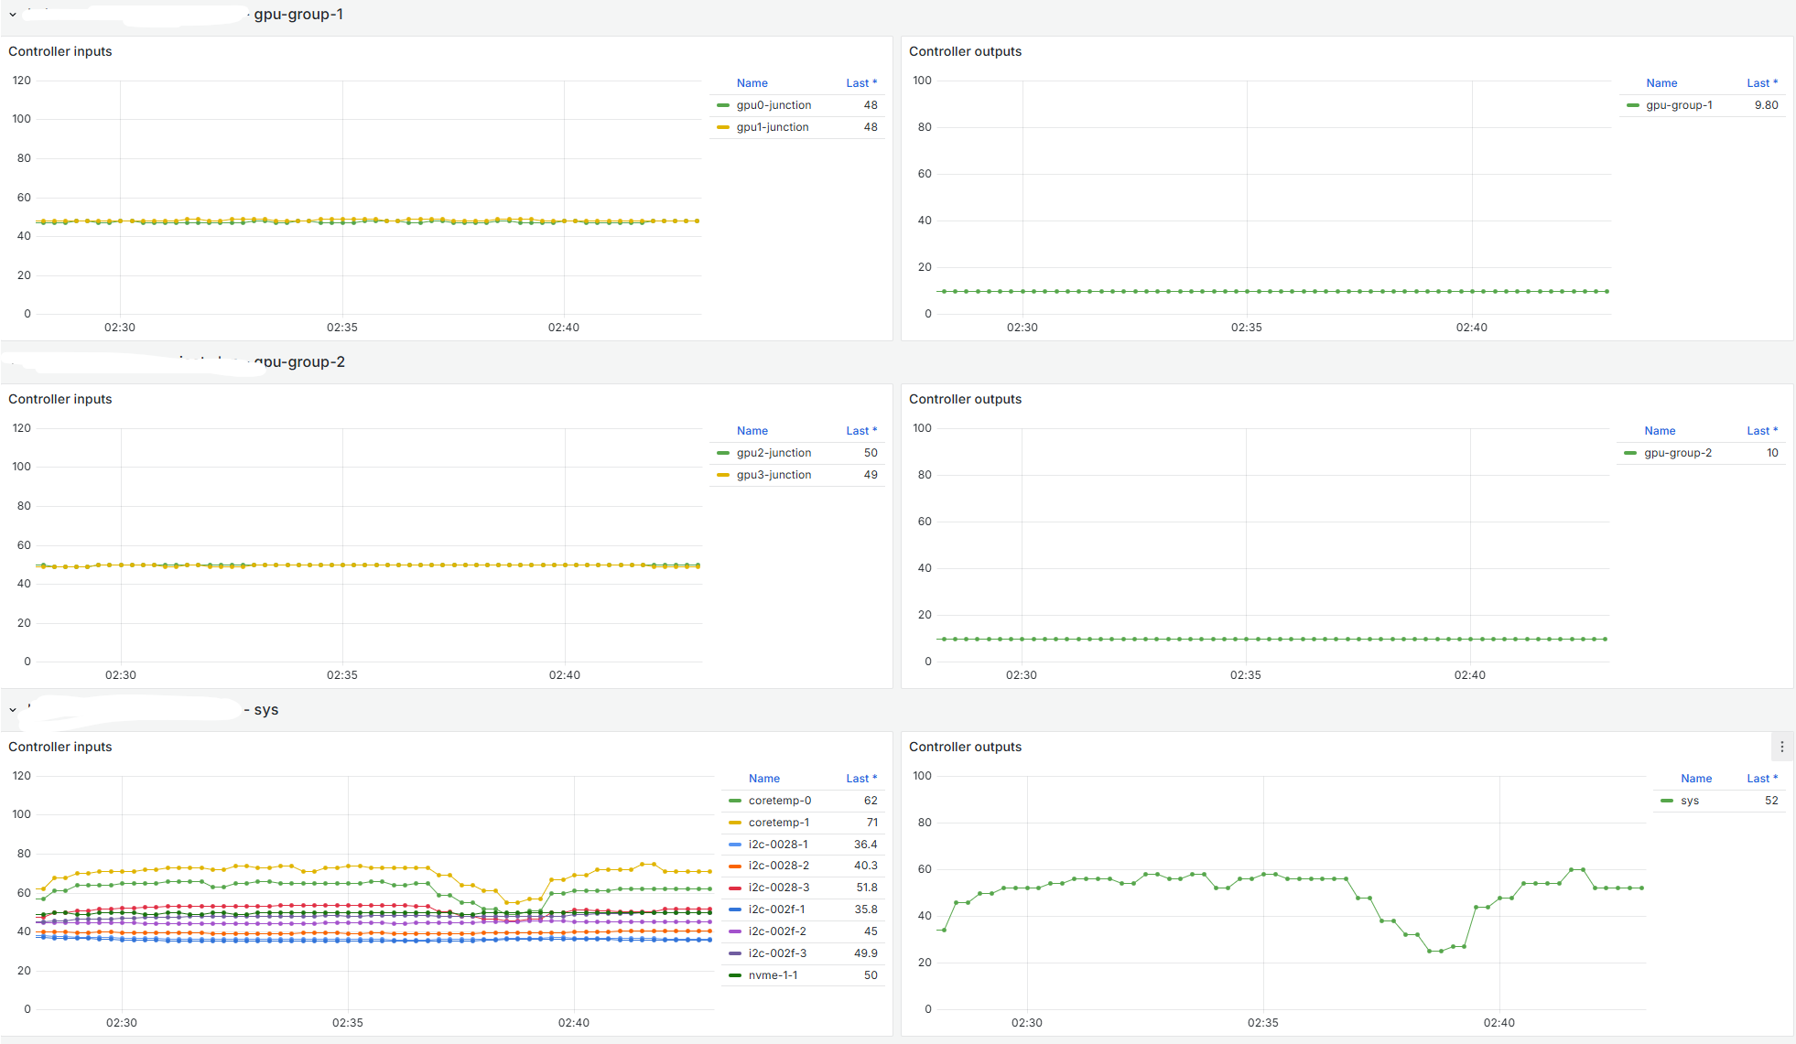
Task: Select the gpu-group-1 output legend label
Action: [x=1679, y=105]
